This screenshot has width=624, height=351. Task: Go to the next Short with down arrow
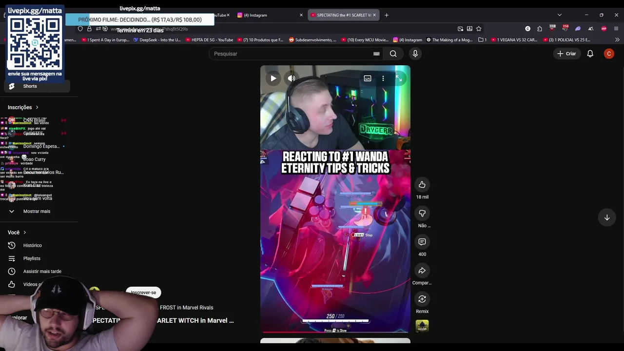[607, 217]
